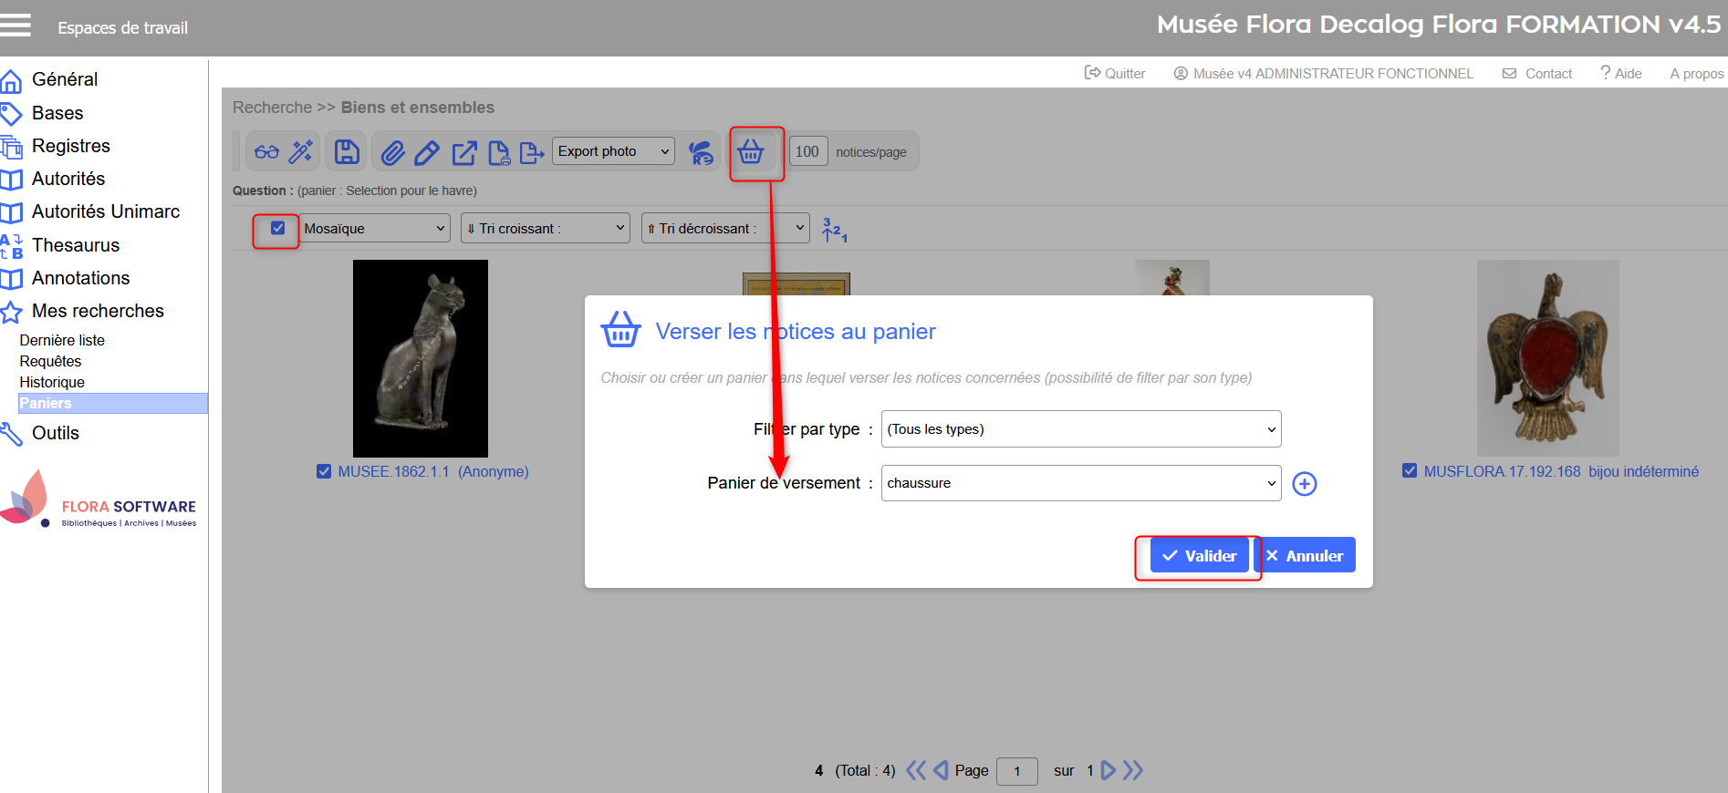Click the magic wand icon
The width and height of the screenshot is (1728, 793).
click(x=300, y=152)
